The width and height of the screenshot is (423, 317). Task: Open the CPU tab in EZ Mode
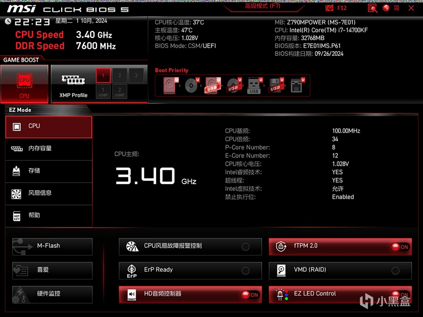(x=49, y=127)
